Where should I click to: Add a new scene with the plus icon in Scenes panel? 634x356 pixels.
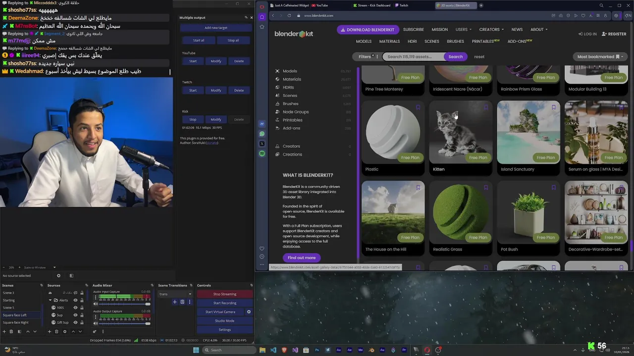point(4,331)
